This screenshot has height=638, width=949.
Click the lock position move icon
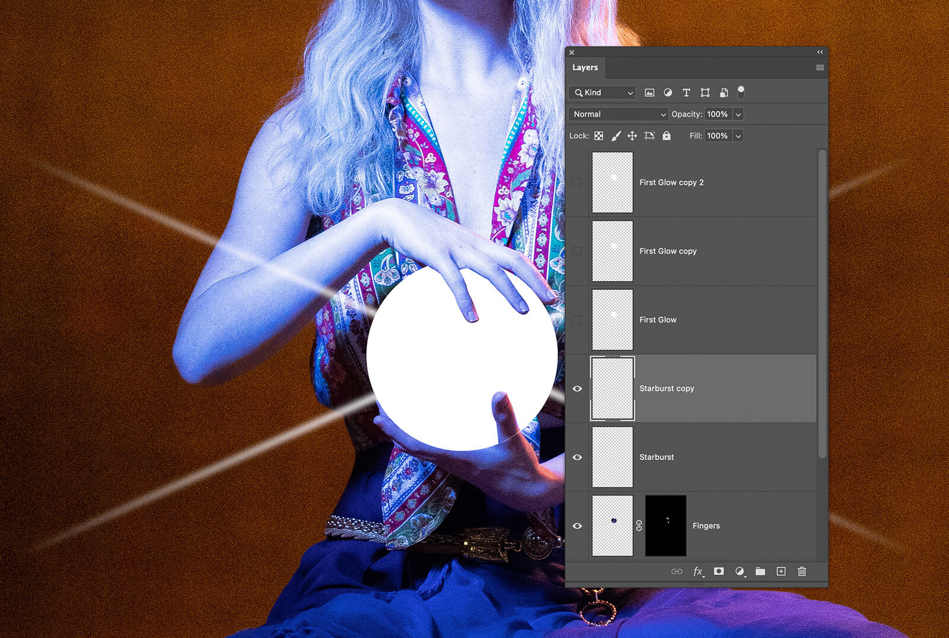pyautogui.click(x=632, y=136)
